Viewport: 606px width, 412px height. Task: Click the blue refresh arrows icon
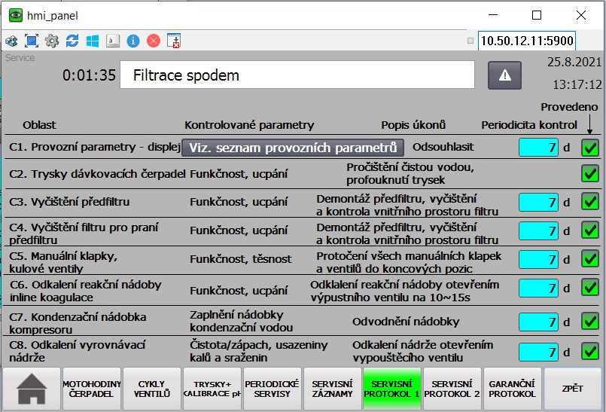[72, 41]
